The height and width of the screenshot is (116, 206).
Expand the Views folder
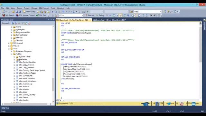point(12,27)
